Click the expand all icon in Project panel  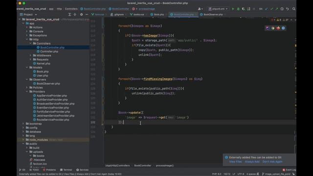point(69,14)
